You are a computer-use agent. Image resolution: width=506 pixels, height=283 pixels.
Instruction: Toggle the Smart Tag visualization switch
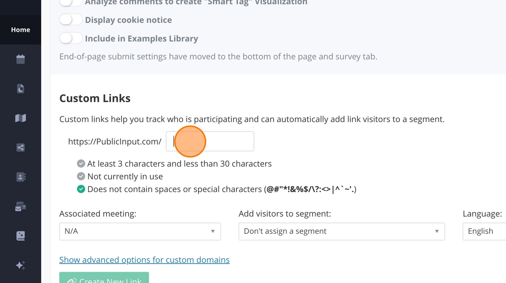coord(71,3)
